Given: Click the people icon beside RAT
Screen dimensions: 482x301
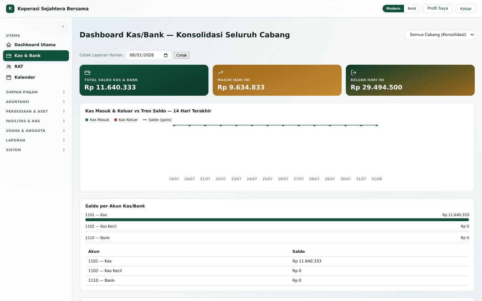Looking at the screenshot, I should pyautogui.click(x=9, y=67).
